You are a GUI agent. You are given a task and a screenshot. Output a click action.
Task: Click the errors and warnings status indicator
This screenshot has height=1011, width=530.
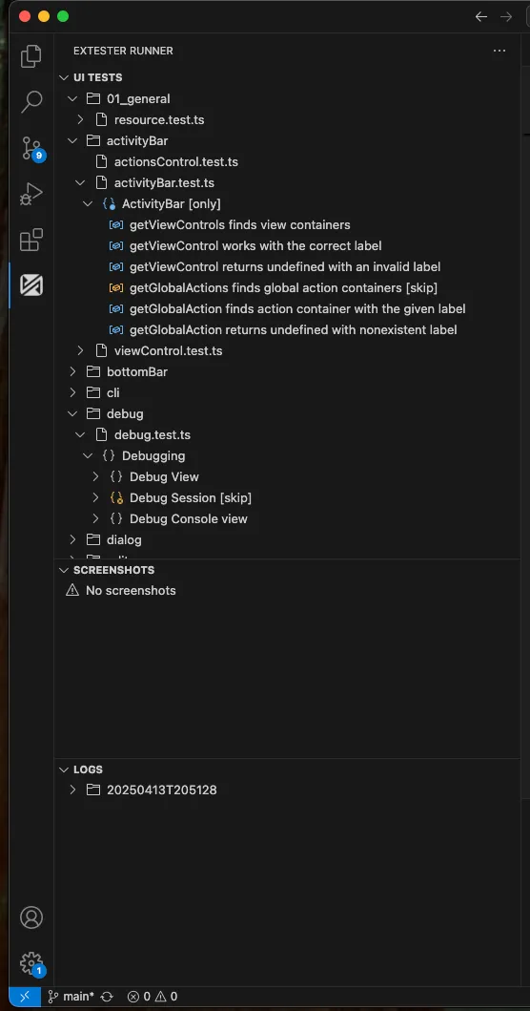pos(152,996)
